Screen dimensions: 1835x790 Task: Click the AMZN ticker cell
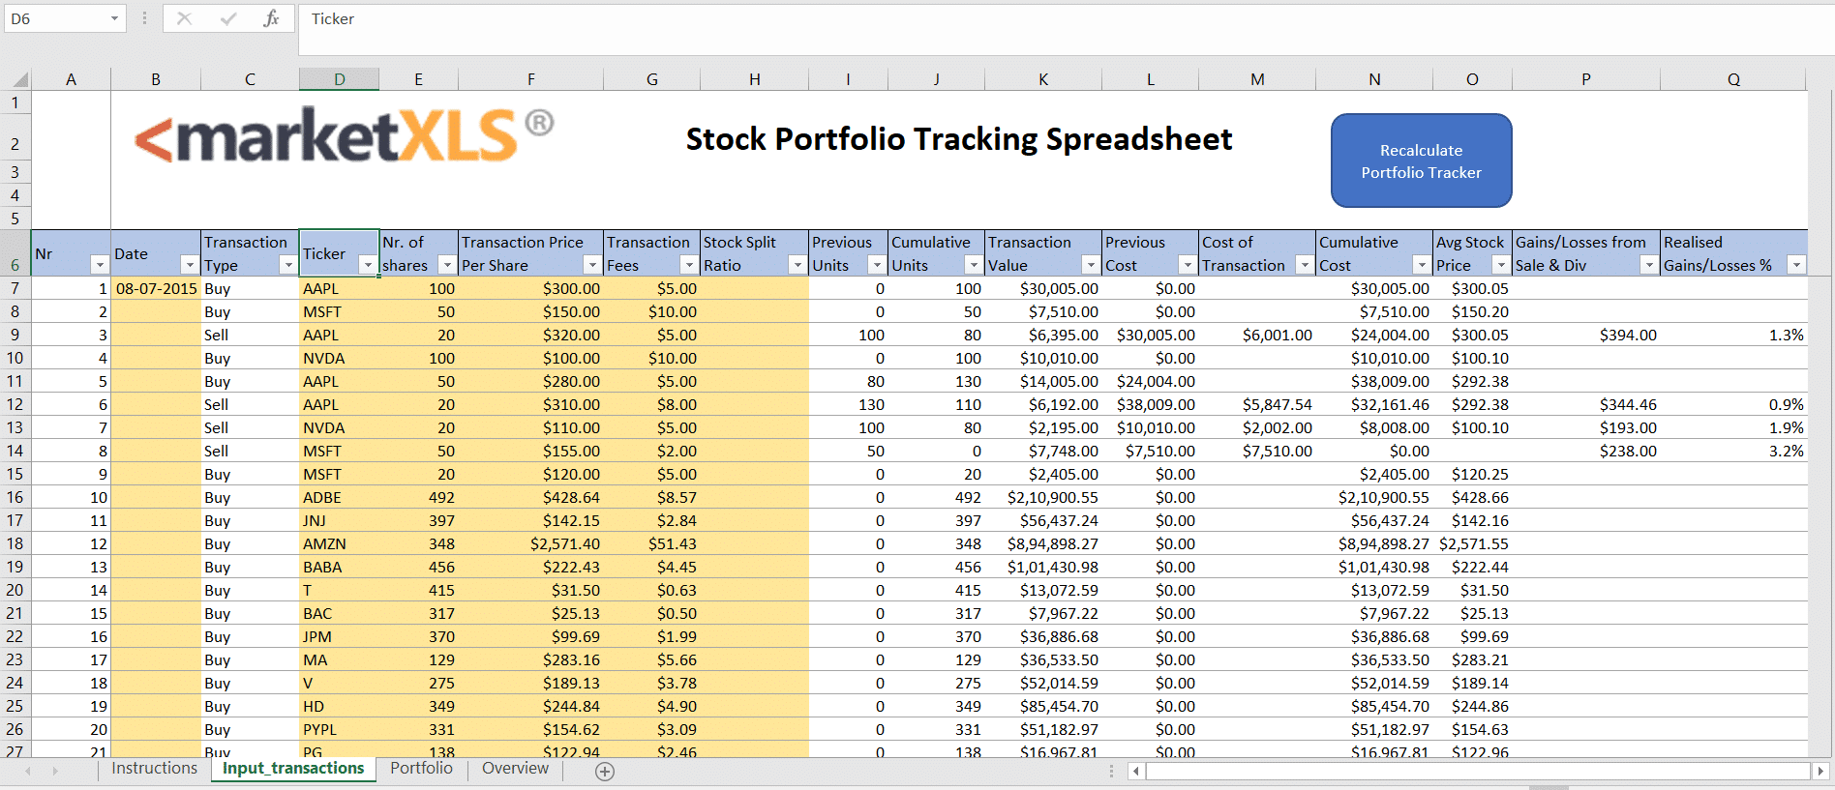click(x=339, y=543)
